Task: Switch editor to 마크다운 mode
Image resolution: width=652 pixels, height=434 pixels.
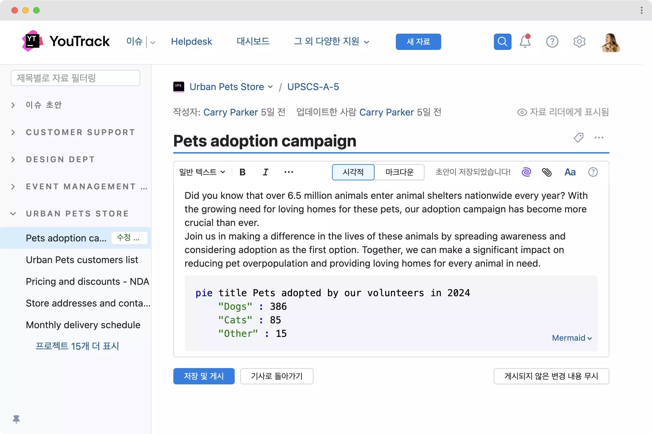Action: [x=399, y=172]
